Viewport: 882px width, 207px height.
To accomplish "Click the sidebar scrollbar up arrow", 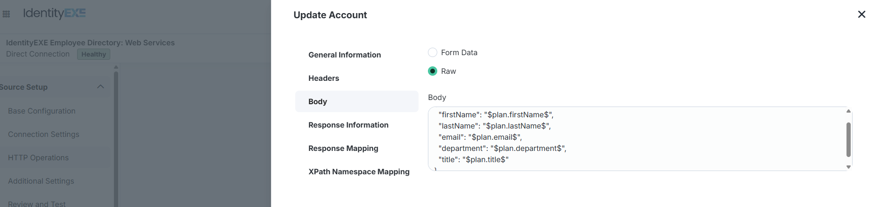I will (x=116, y=67).
